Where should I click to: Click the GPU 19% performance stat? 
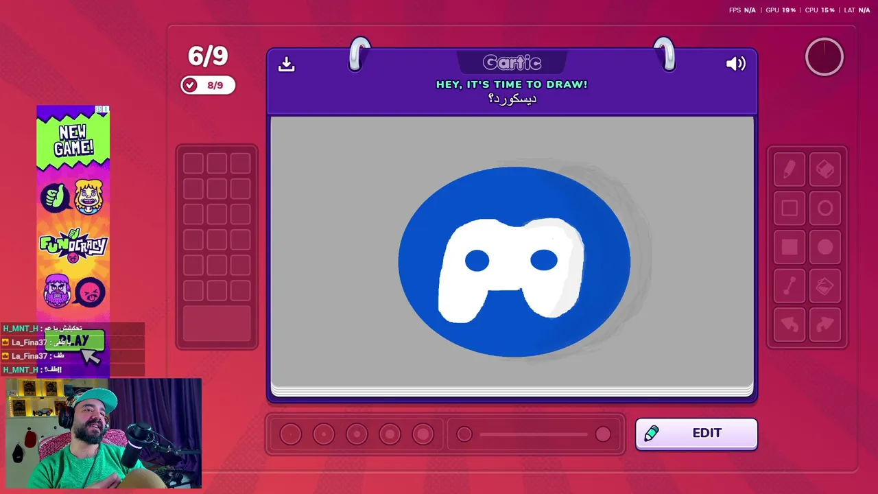(x=781, y=10)
